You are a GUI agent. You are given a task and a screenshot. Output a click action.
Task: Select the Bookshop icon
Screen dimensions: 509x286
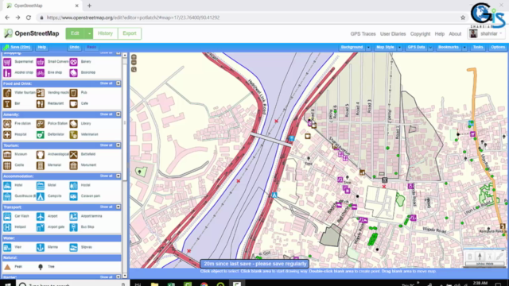[x=73, y=72]
